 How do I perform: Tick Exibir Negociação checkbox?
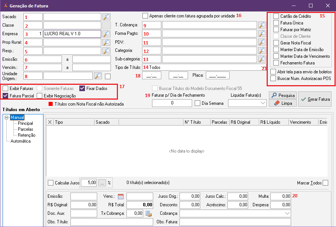(x=39, y=96)
